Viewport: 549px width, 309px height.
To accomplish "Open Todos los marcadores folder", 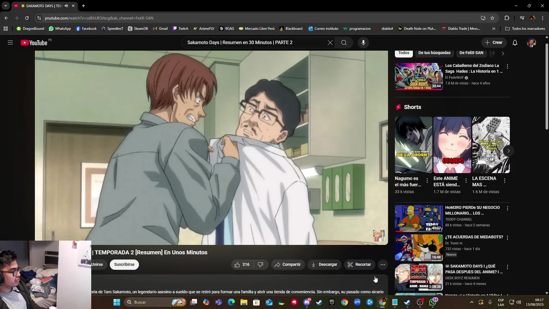I will (525, 29).
